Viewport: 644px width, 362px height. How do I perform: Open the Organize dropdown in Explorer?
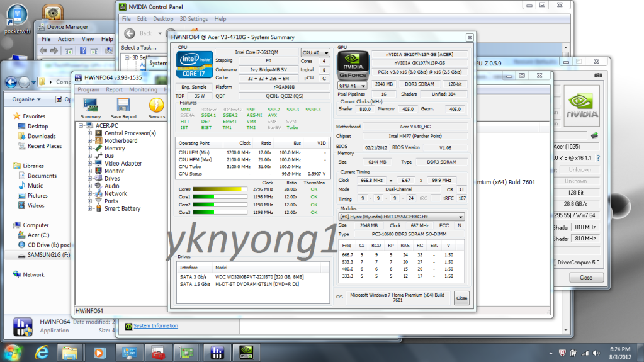point(26,99)
